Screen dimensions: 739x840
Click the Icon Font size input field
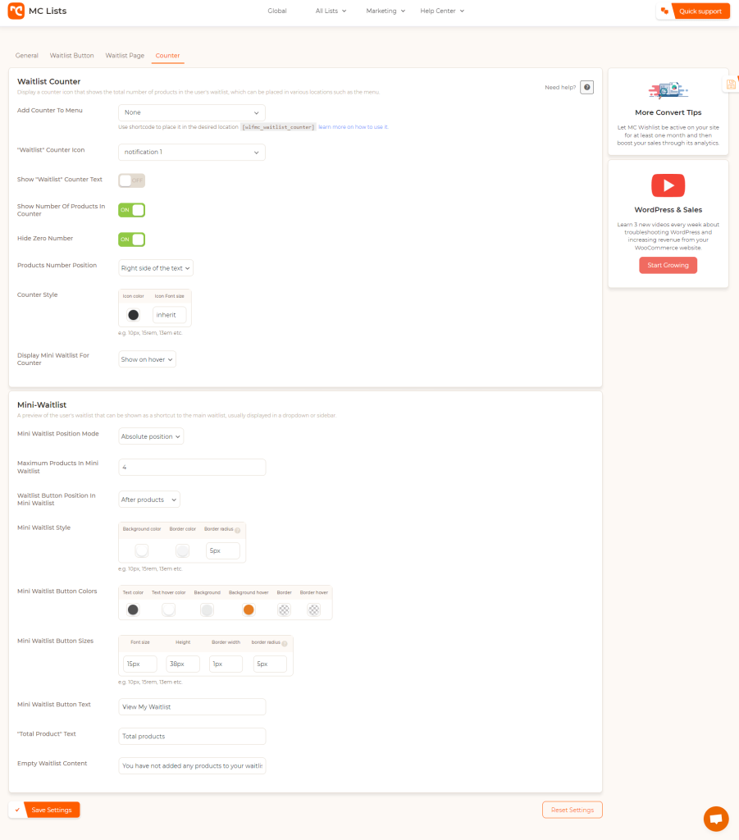pos(170,315)
